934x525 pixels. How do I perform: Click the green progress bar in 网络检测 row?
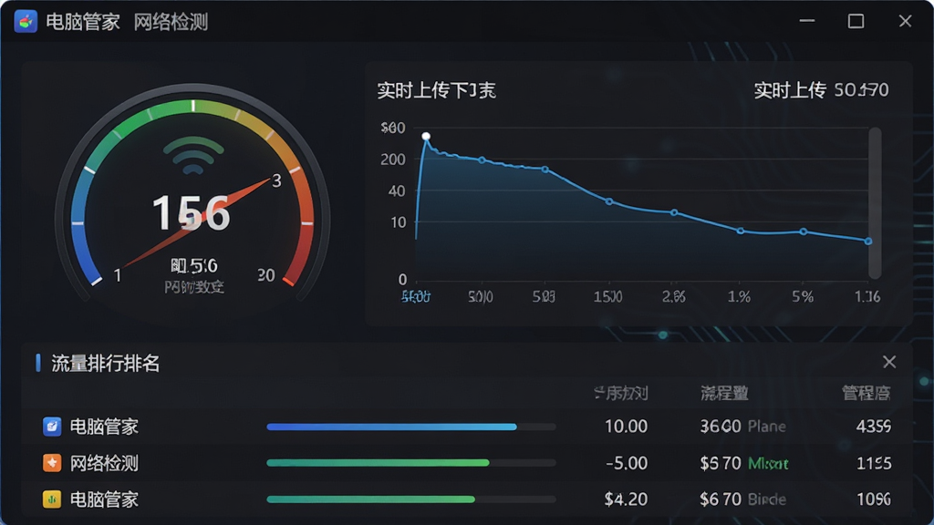(411, 462)
